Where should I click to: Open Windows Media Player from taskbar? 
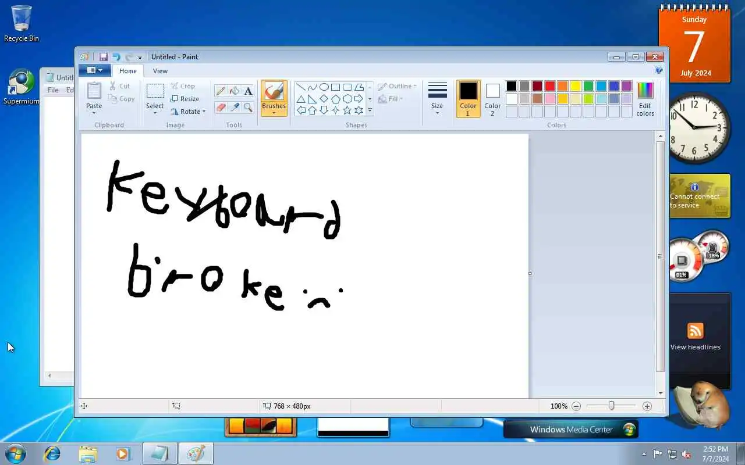point(123,453)
